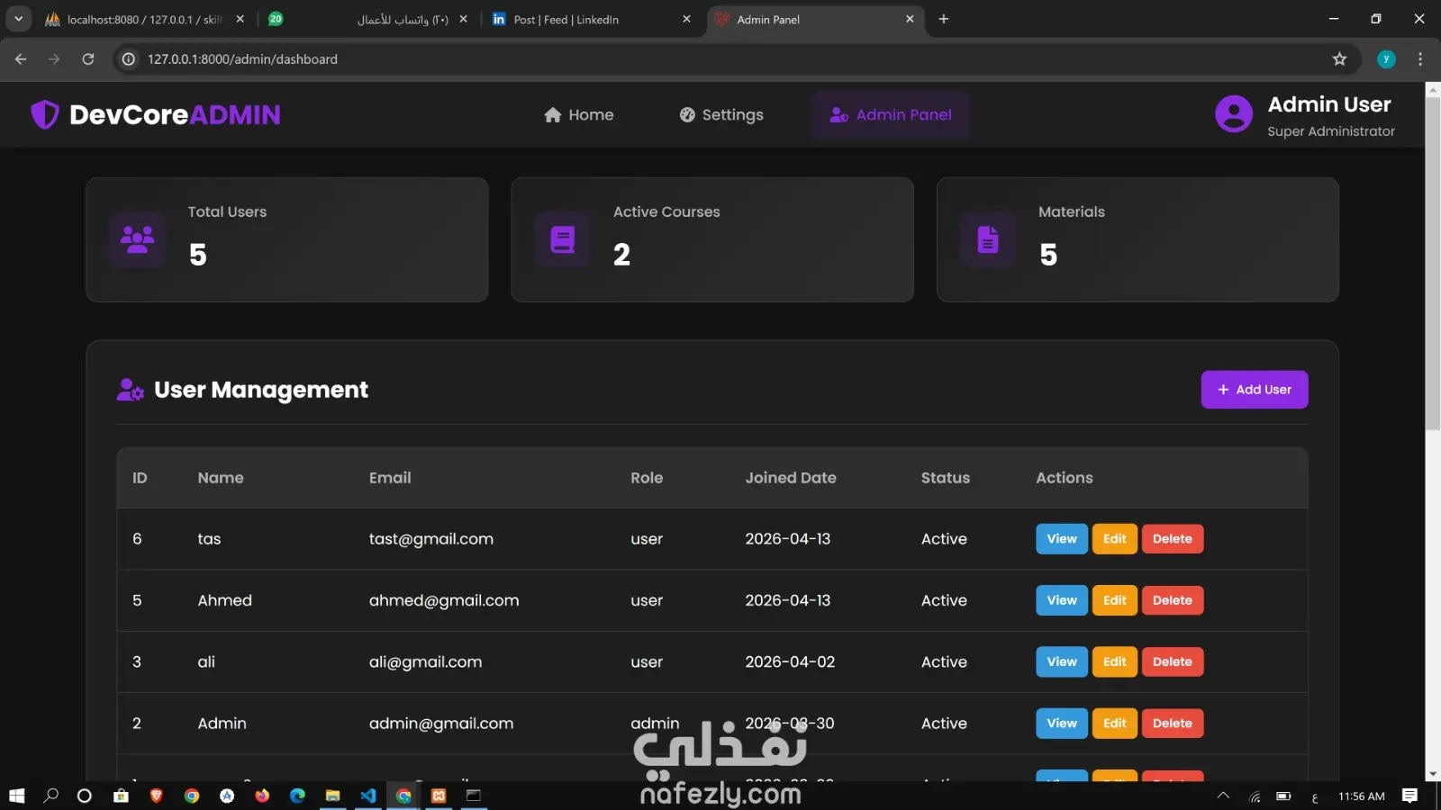The width and height of the screenshot is (1441, 810).
Task: Open a new browser tab
Action: click(x=943, y=19)
